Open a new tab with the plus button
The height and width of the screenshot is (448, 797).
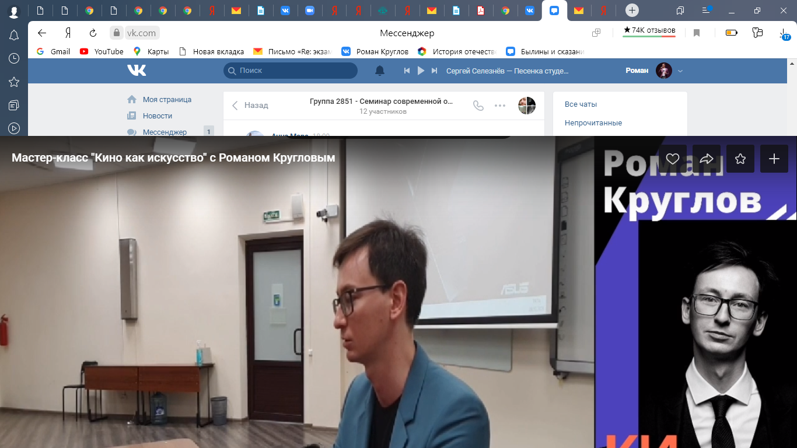(632, 10)
